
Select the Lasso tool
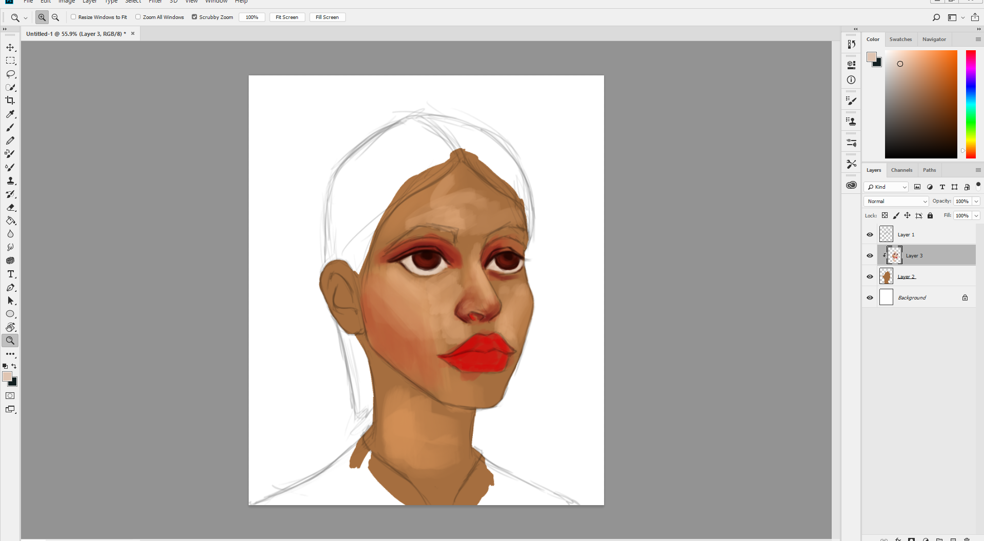point(10,74)
